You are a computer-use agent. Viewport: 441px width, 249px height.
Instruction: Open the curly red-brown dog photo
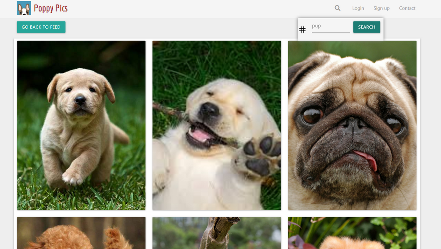pyautogui.click(x=81, y=233)
